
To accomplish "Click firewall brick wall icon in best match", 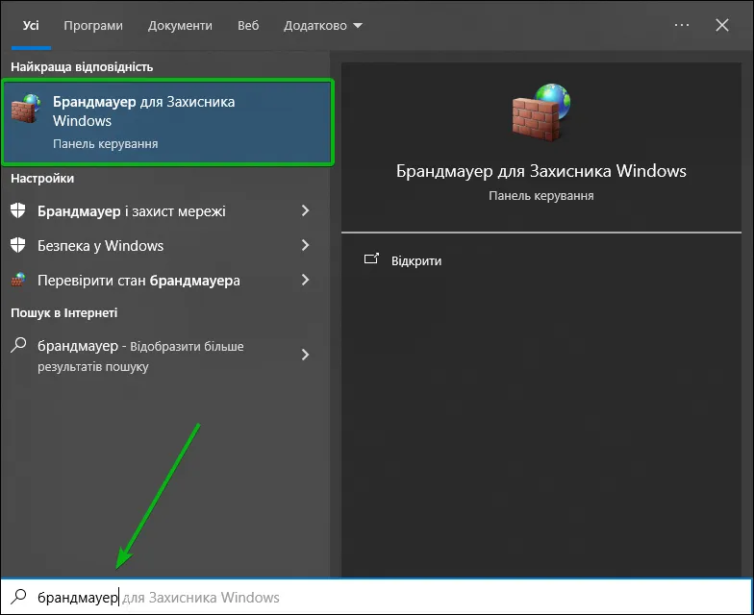I will point(25,109).
